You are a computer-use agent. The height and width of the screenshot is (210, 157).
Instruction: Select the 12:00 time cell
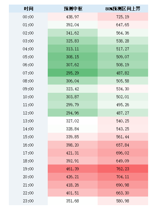click(x=28, y=113)
